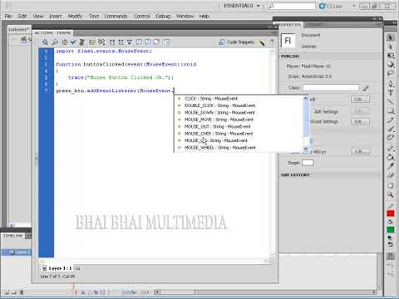Click the Edit button next to Script Settings

click(x=360, y=121)
